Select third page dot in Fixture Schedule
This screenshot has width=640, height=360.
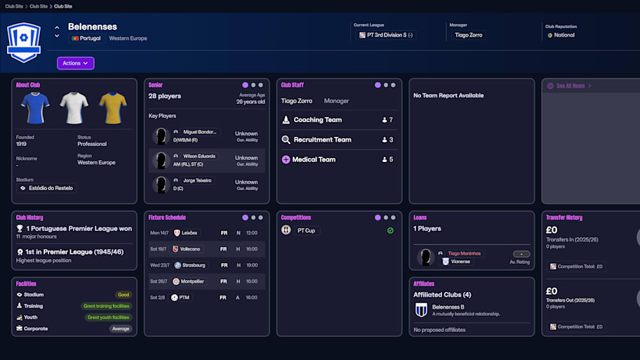click(261, 218)
